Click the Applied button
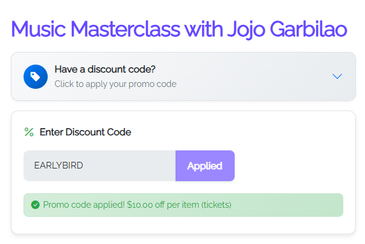Viewport: 365px width, 244px height. tap(205, 165)
